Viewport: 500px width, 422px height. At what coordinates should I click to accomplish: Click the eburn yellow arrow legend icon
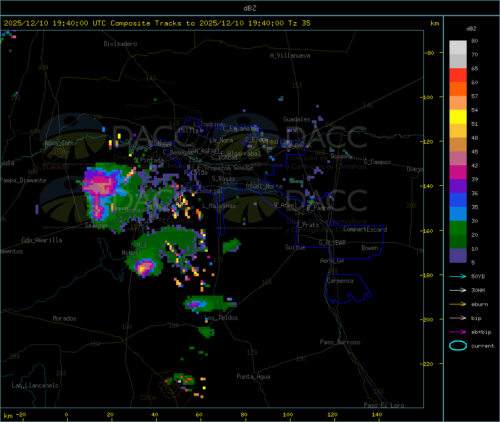pos(458,304)
